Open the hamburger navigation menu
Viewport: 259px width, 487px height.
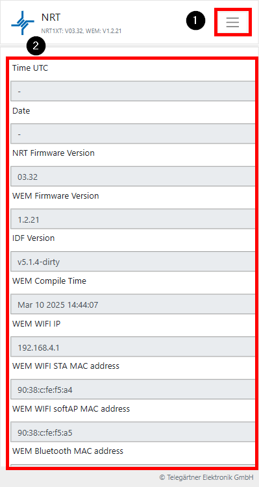pos(232,22)
